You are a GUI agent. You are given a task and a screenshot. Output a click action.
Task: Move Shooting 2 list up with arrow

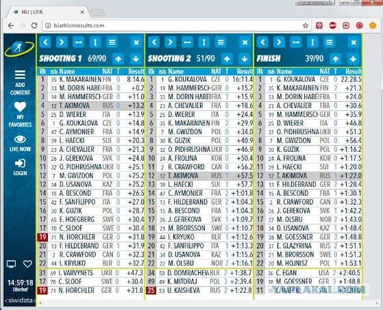[x=227, y=59]
